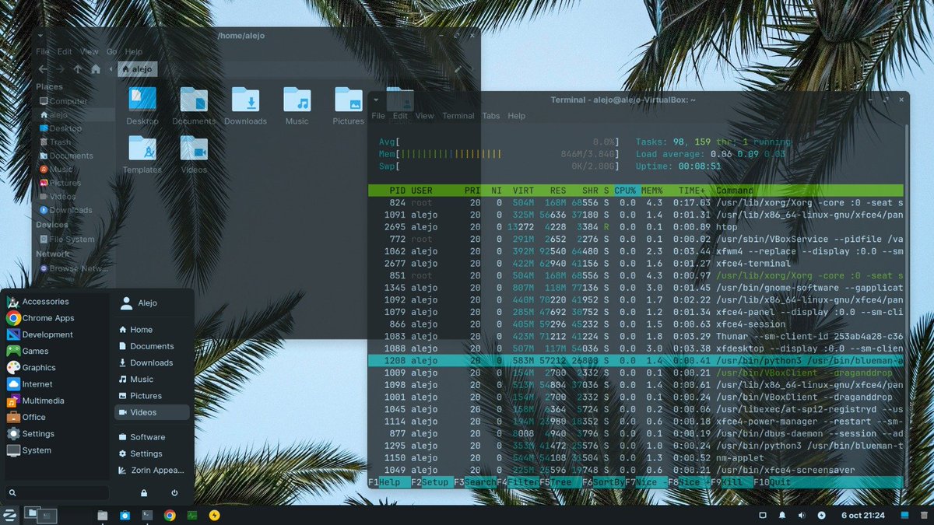934x525 pixels.
Task: Open the Go menu in the file manager
Action: coord(111,51)
